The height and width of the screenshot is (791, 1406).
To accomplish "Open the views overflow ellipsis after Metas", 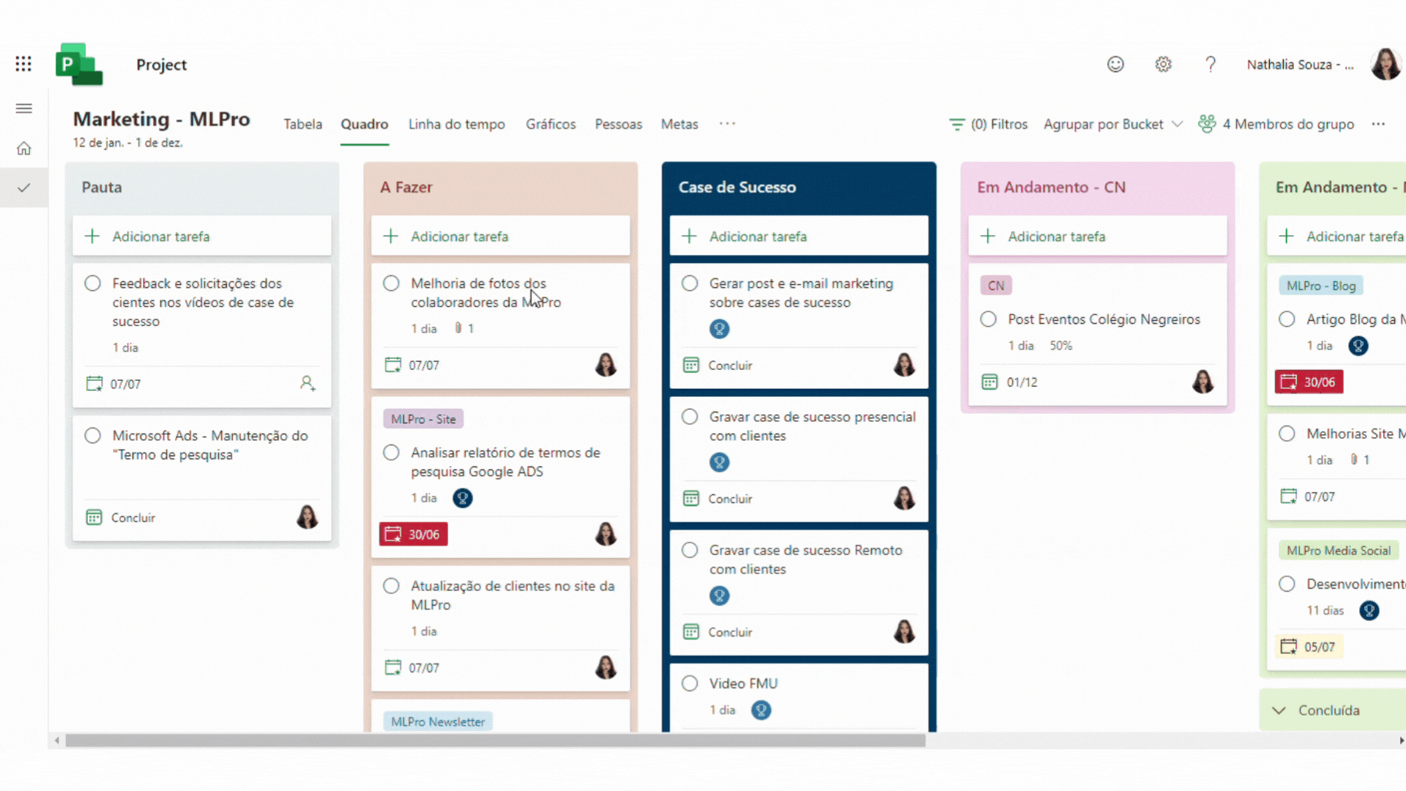I will tap(727, 124).
